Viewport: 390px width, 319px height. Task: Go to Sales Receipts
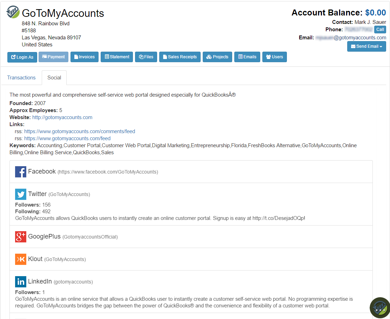180,57
